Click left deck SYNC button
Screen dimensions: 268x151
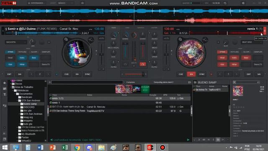88,74
